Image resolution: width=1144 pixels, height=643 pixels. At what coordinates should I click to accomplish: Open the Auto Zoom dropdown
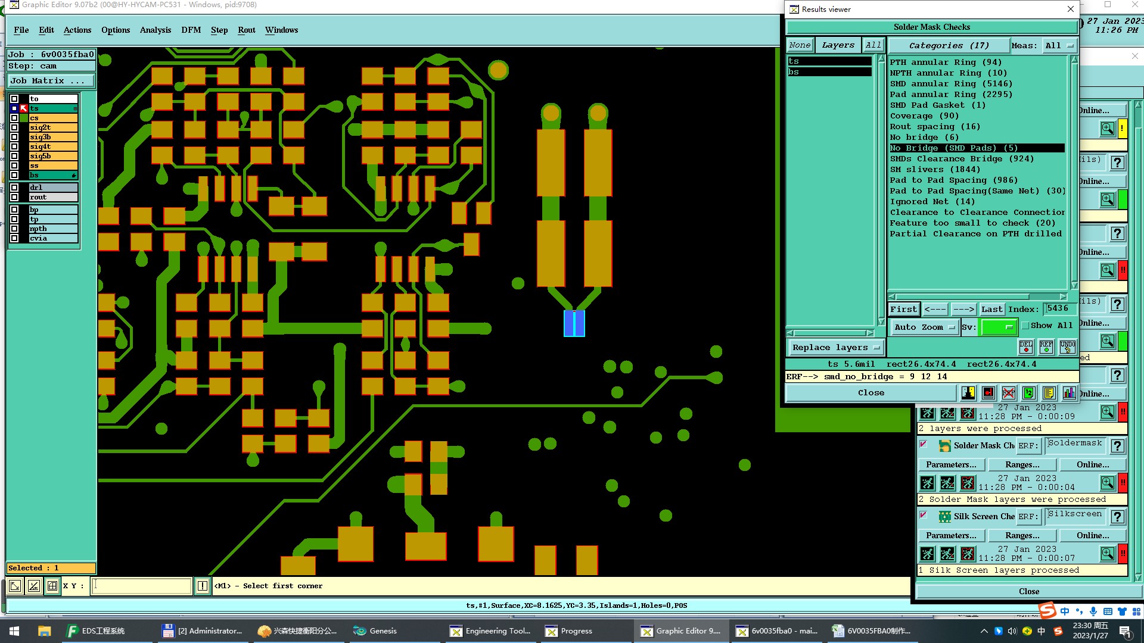click(924, 327)
